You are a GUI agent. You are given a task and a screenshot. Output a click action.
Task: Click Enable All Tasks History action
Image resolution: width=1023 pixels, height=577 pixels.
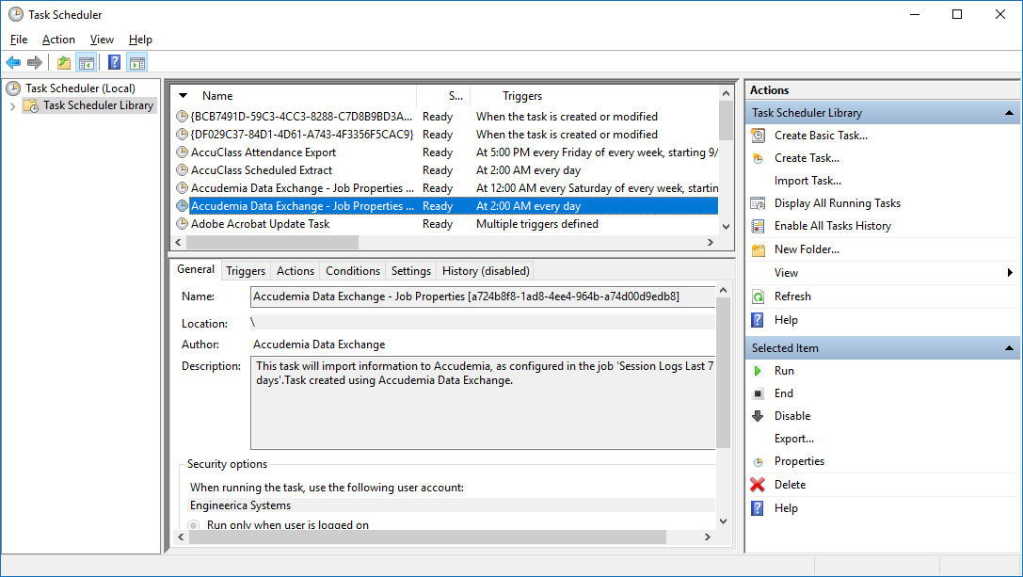tap(833, 226)
